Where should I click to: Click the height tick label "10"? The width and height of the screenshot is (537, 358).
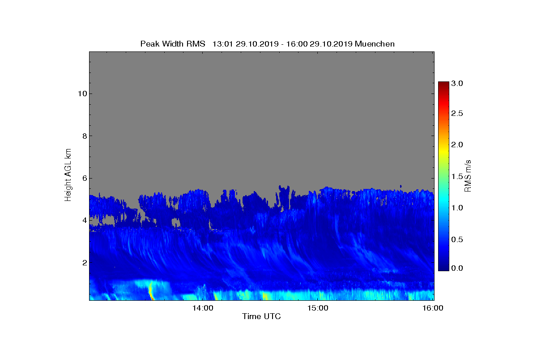(x=81, y=94)
